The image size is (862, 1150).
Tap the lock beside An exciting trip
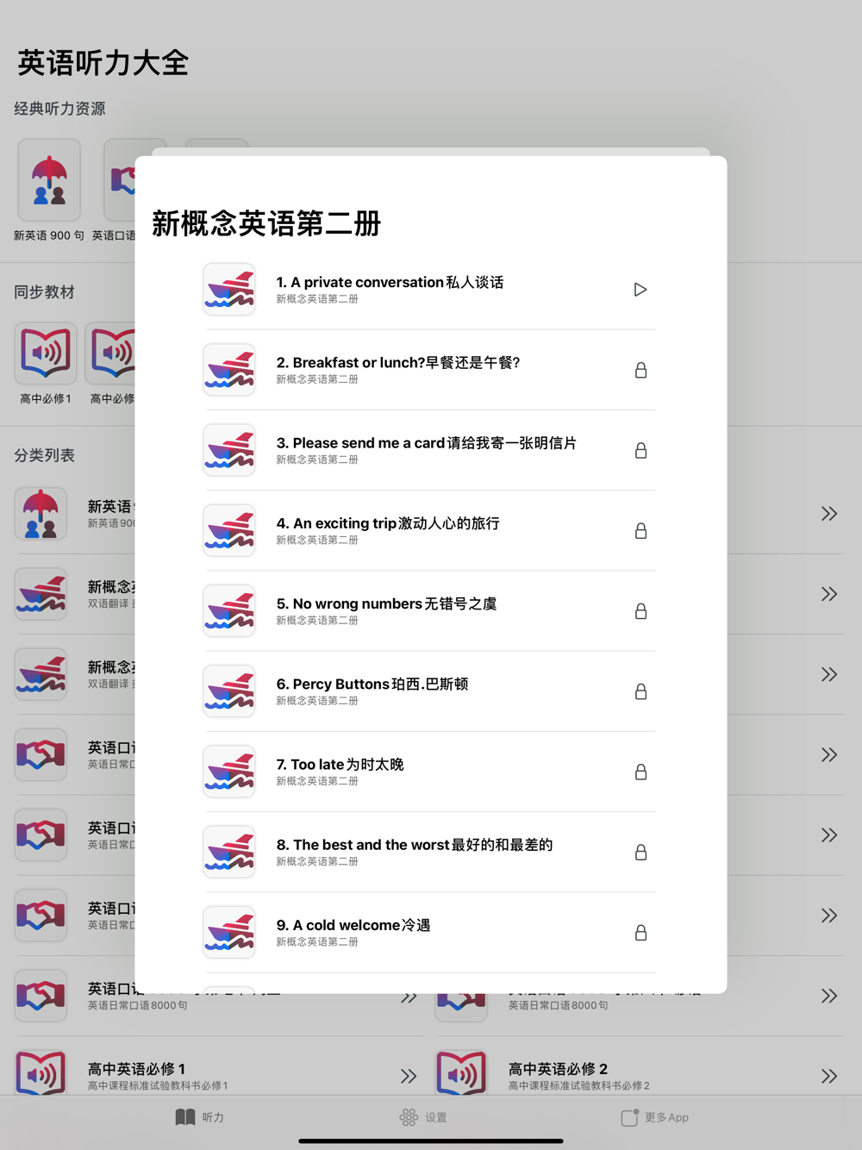pyautogui.click(x=640, y=530)
